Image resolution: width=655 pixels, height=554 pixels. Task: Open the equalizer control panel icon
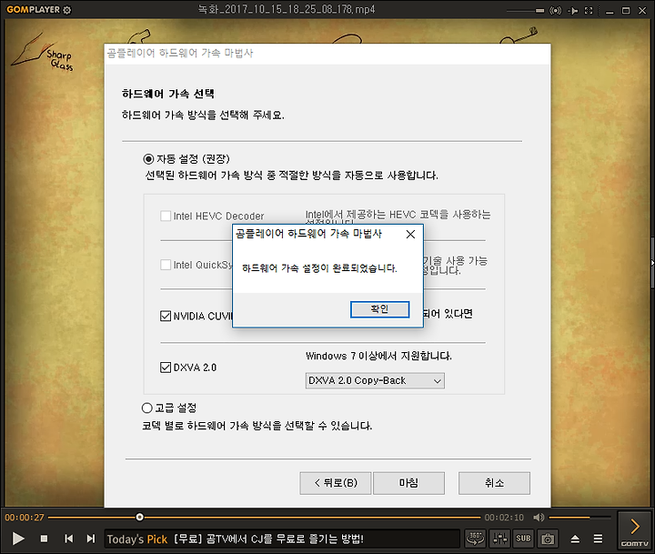[x=499, y=539]
